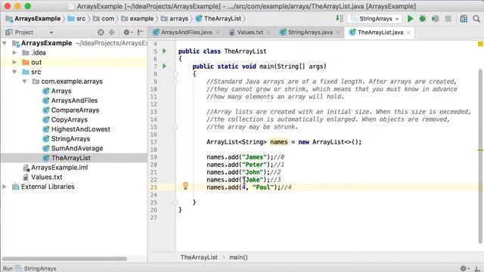484x272 pixels.
Task: Click run gutter arrow on line 7
Action: [x=165, y=66]
